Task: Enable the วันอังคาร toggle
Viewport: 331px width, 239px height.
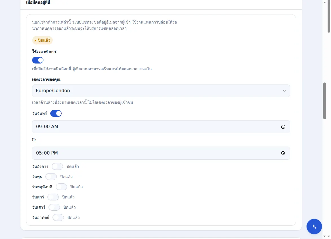Action: [x=57, y=166]
